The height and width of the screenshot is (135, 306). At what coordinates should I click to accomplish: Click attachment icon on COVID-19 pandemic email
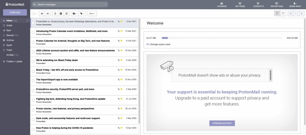(119, 128)
